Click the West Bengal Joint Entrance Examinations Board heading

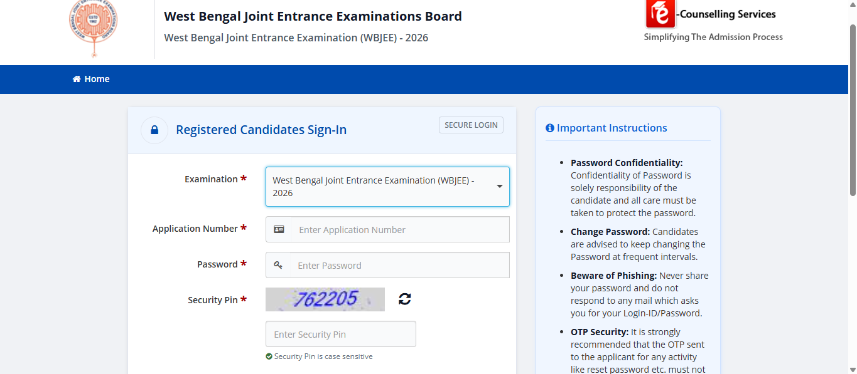tap(313, 16)
